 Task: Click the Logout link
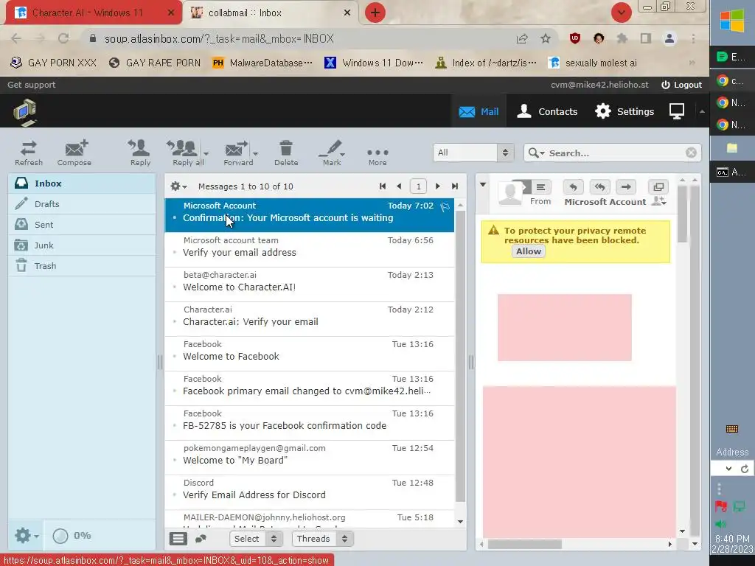(x=681, y=85)
